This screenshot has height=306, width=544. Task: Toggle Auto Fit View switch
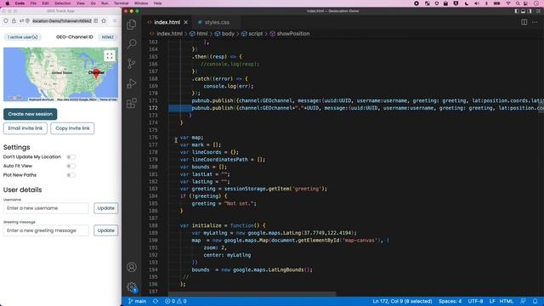pyautogui.click(x=71, y=166)
